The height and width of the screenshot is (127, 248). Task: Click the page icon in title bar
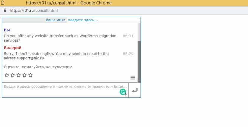[3, 3]
